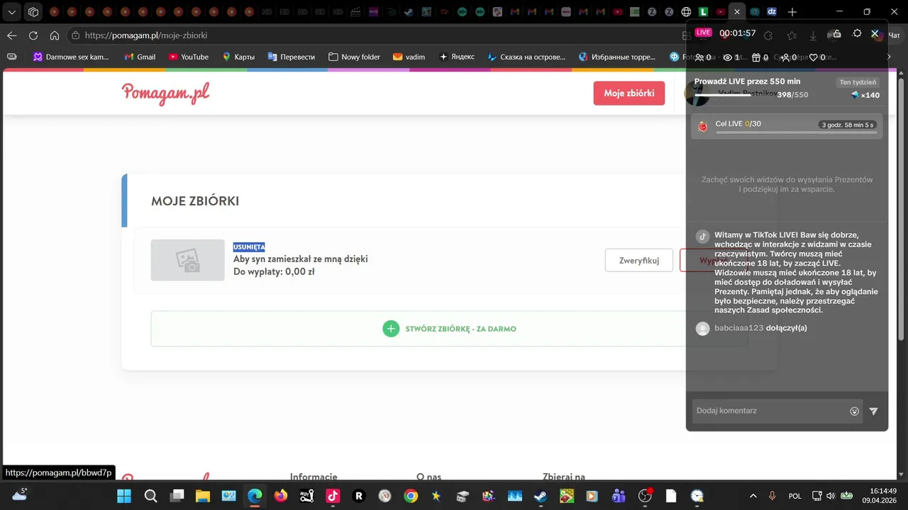Screen dimensions: 908x510
Task: Click the eye views counter icon
Action: (x=727, y=57)
